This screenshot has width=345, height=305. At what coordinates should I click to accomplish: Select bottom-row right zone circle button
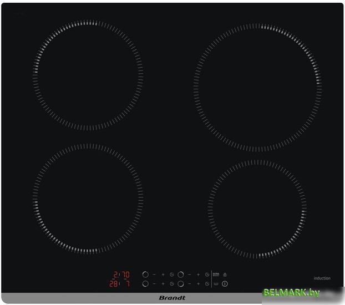(180, 284)
